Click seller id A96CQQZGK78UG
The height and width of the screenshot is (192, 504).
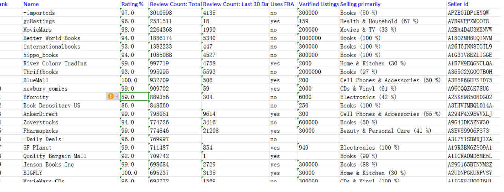coord(468,89)
